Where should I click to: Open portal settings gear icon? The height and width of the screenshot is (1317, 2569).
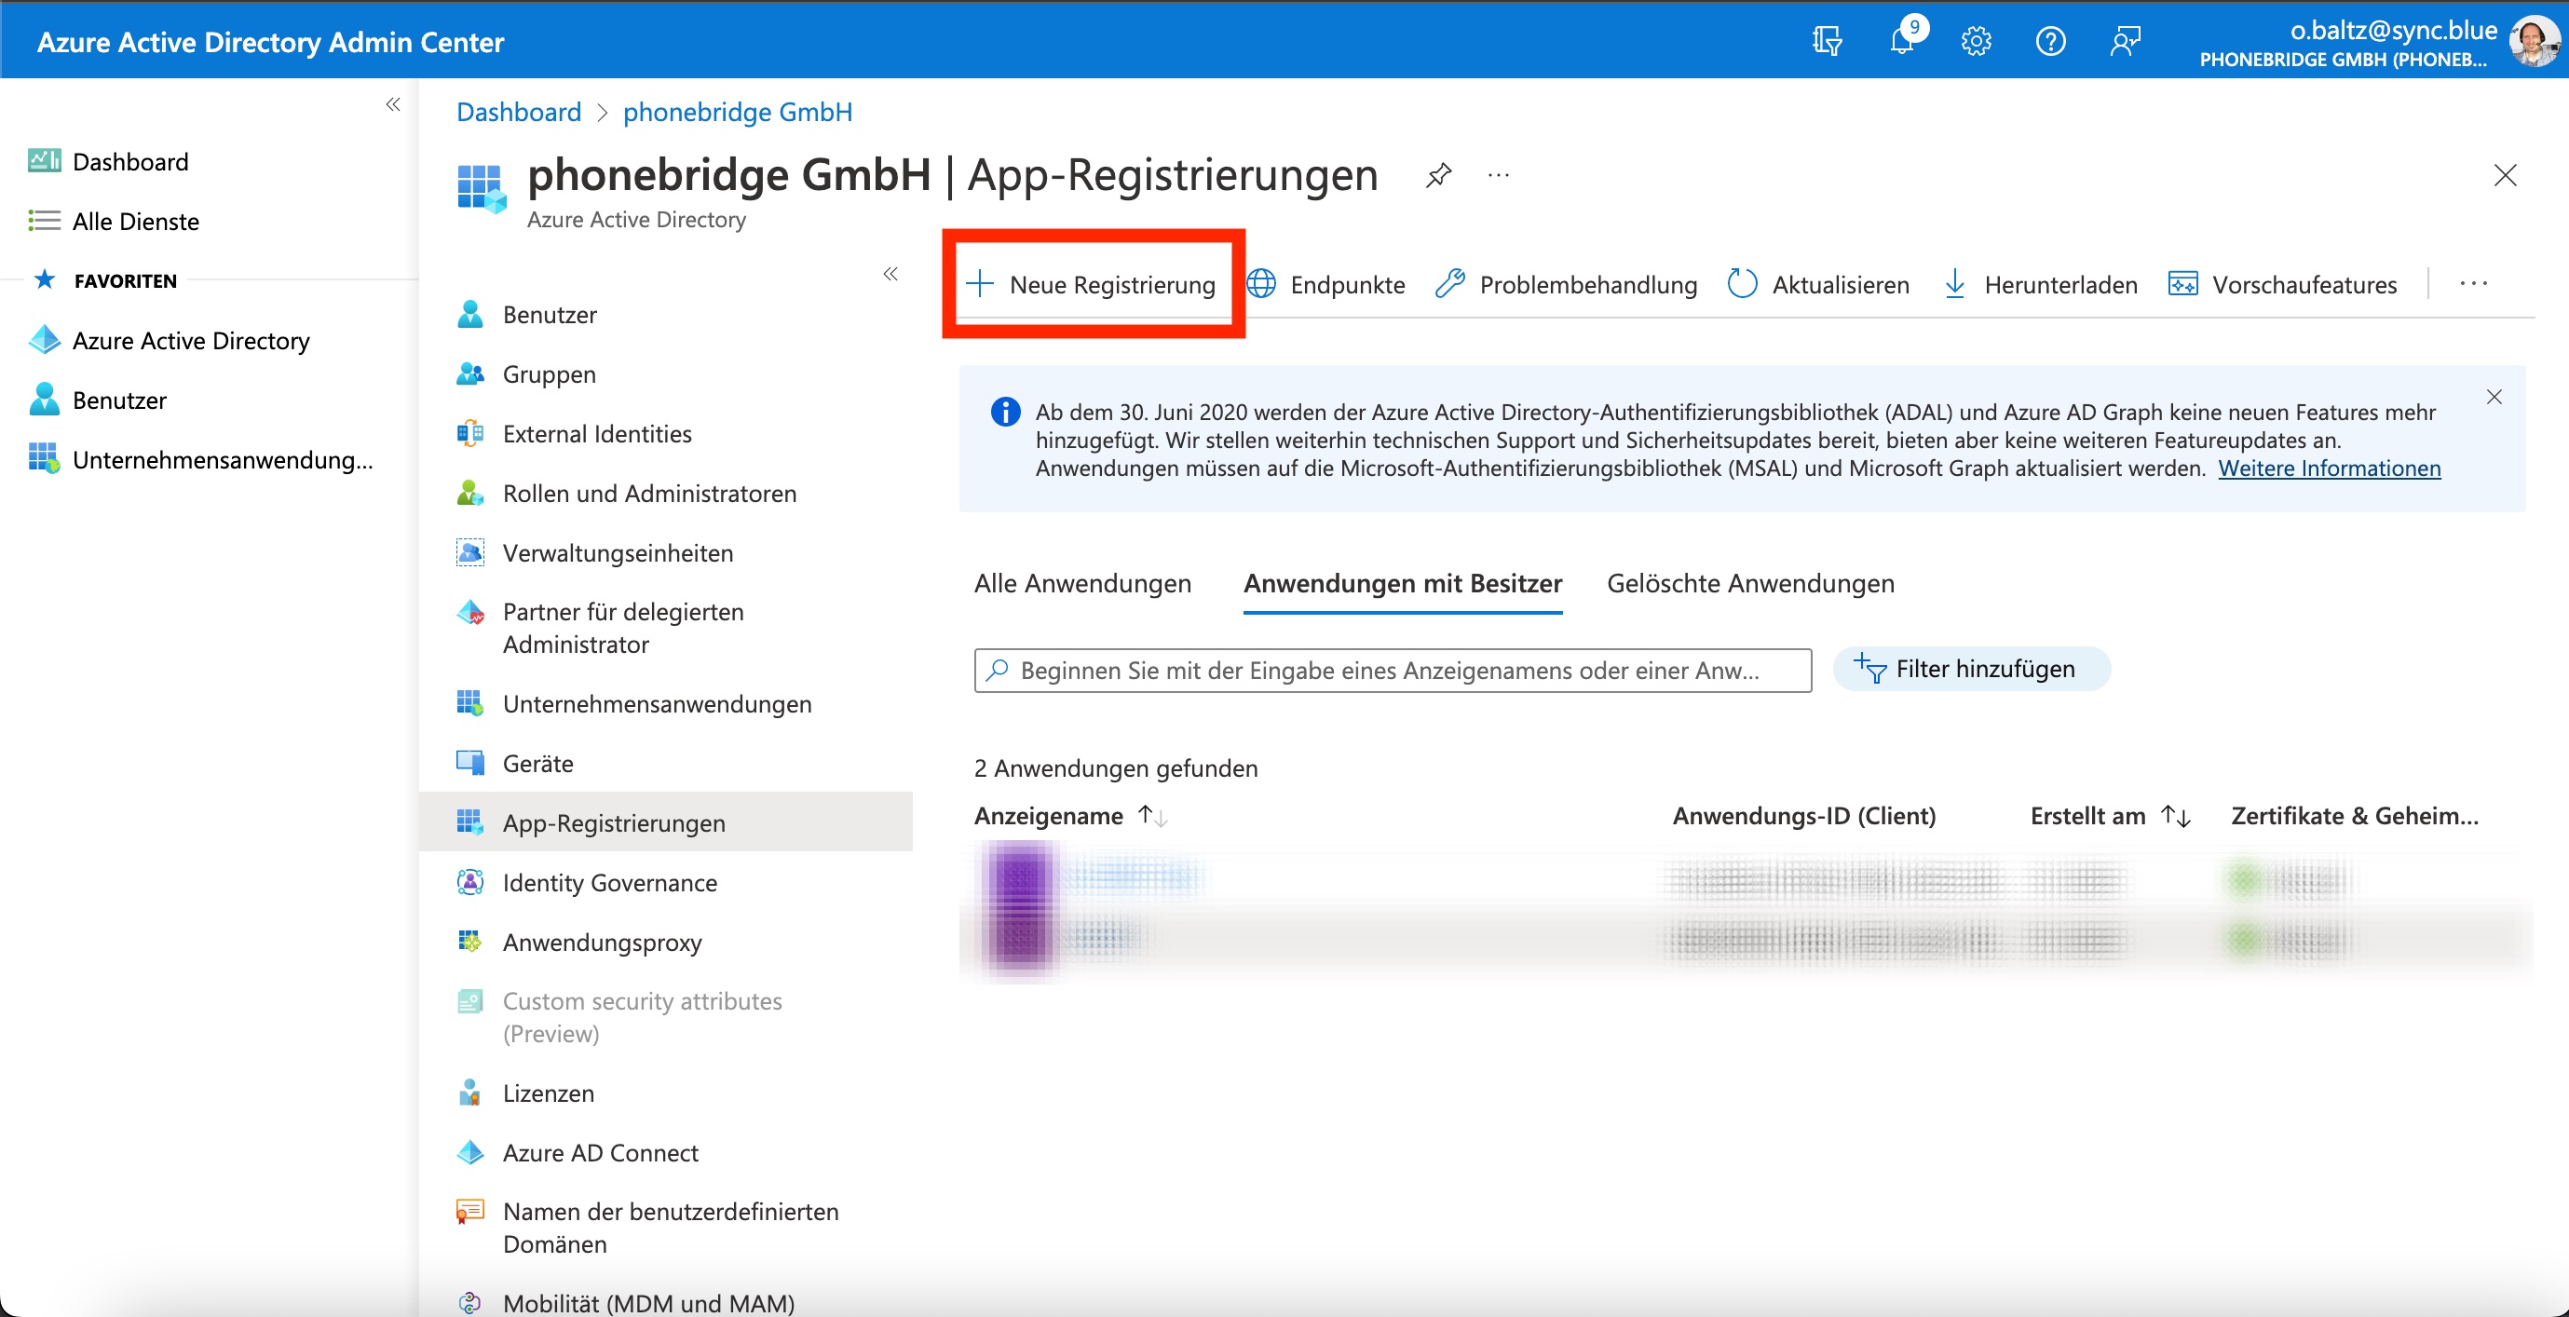1976,42
